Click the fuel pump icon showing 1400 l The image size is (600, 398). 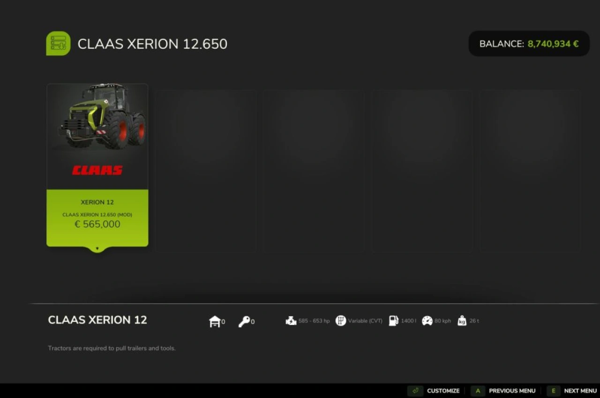click(394, 320)
